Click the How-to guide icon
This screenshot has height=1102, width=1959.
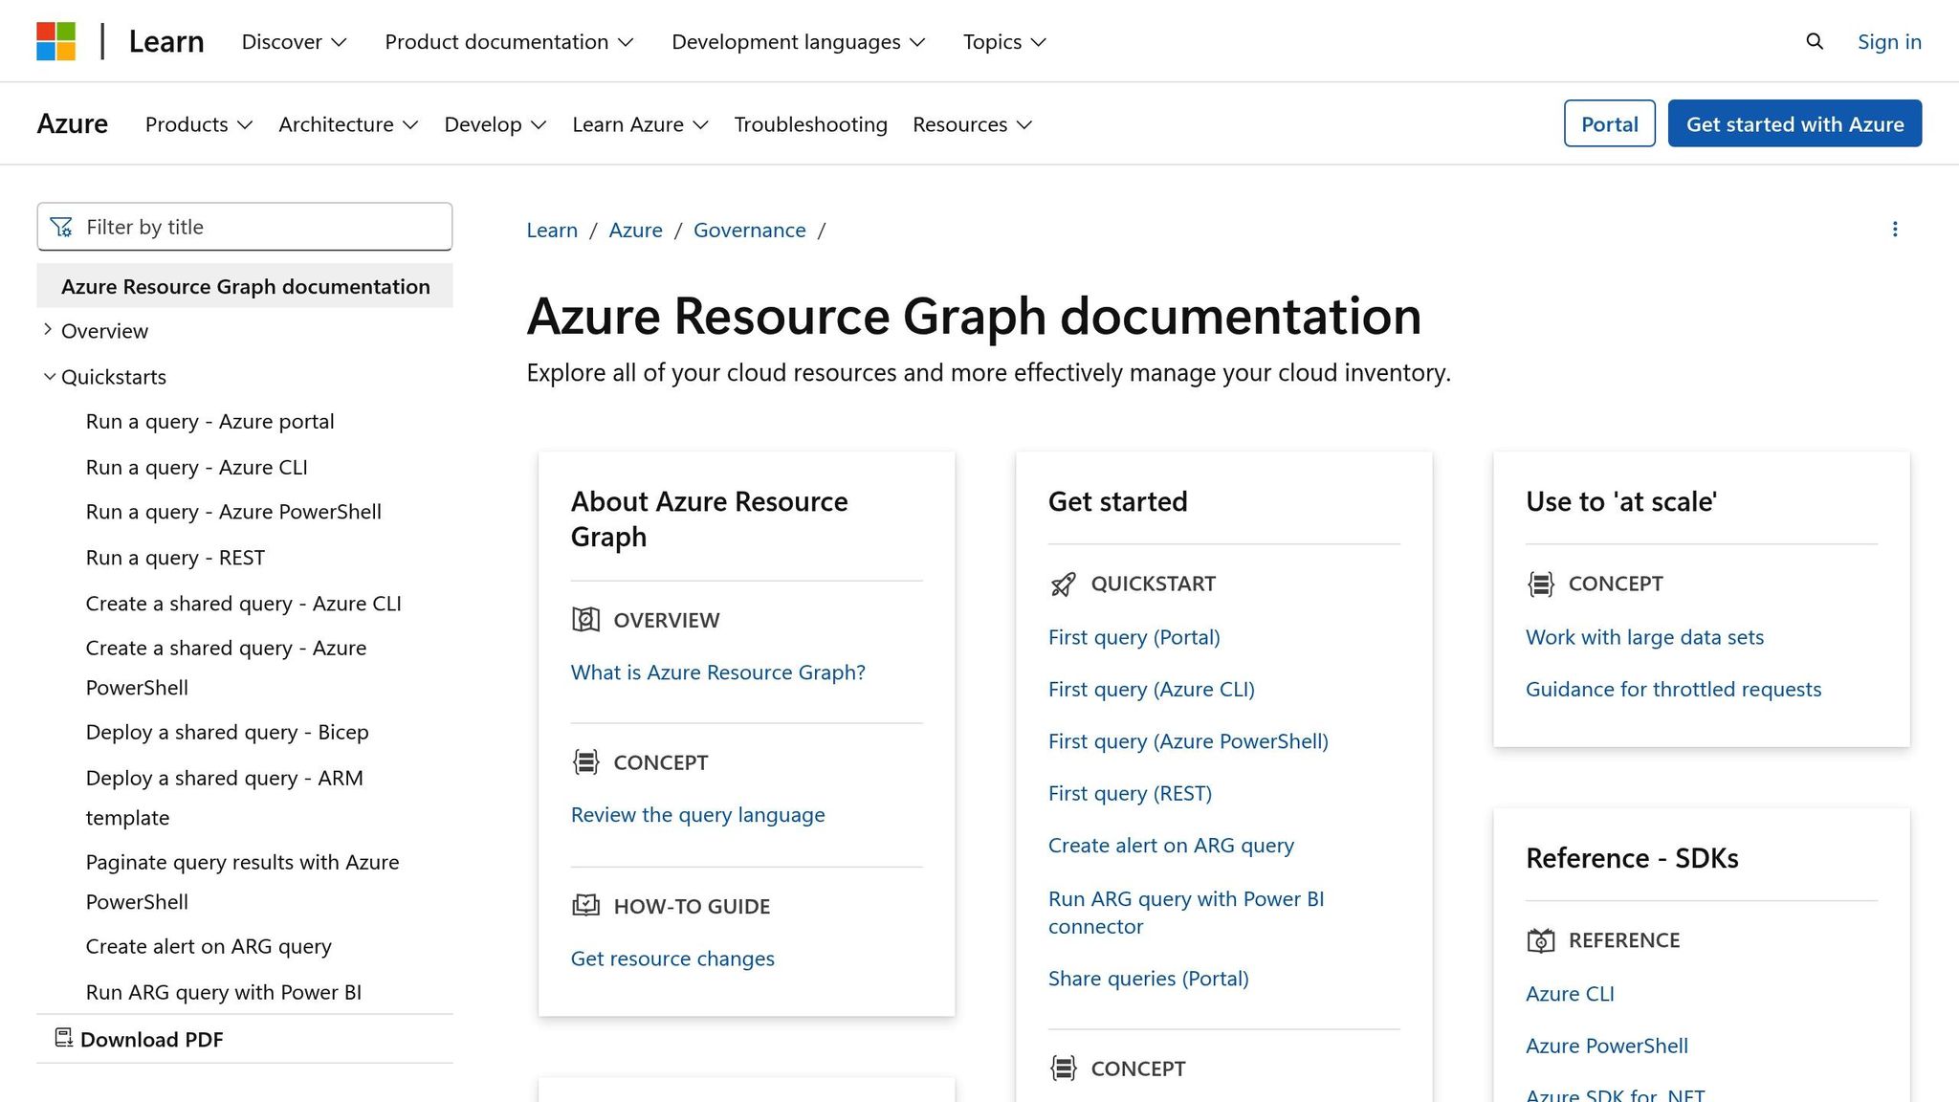[585, 905]
